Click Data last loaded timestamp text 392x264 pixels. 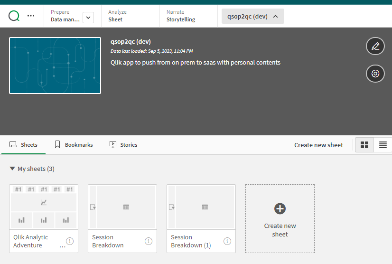[x=152, y=51]
